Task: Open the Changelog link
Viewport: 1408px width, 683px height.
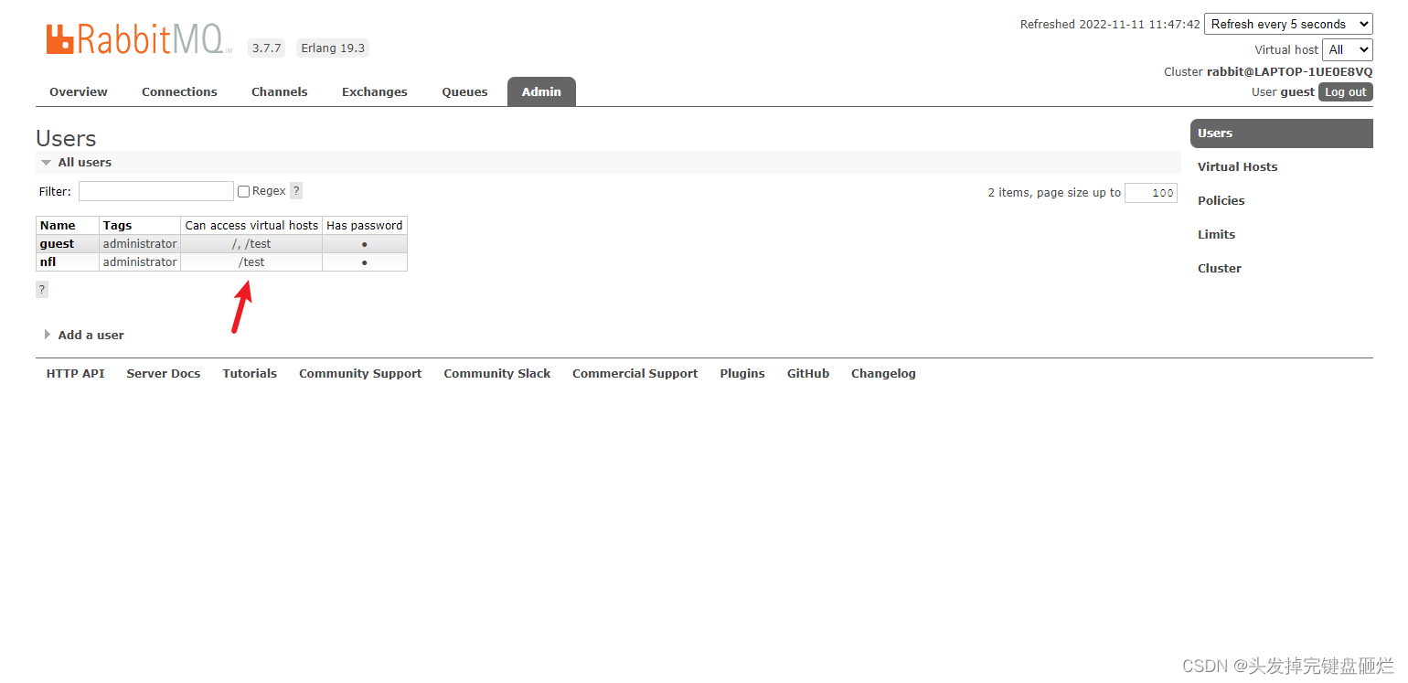Action: [883, 373]
